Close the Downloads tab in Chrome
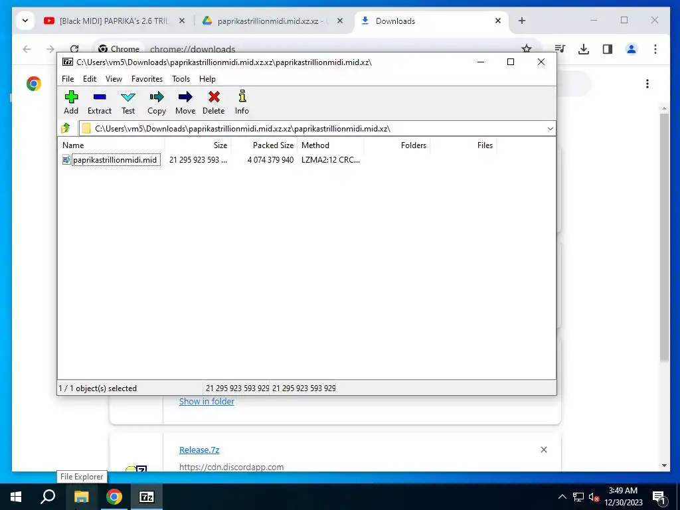This screenshot has height=510, width=680. pos(498,21)
